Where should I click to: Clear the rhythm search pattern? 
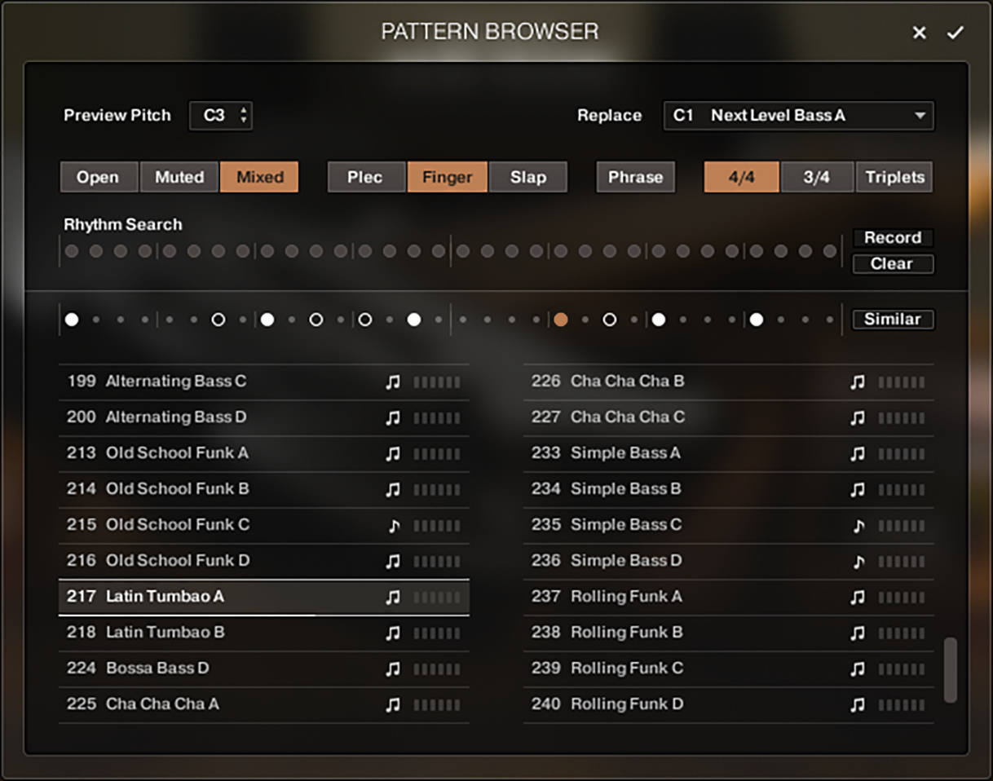[893, 263]
